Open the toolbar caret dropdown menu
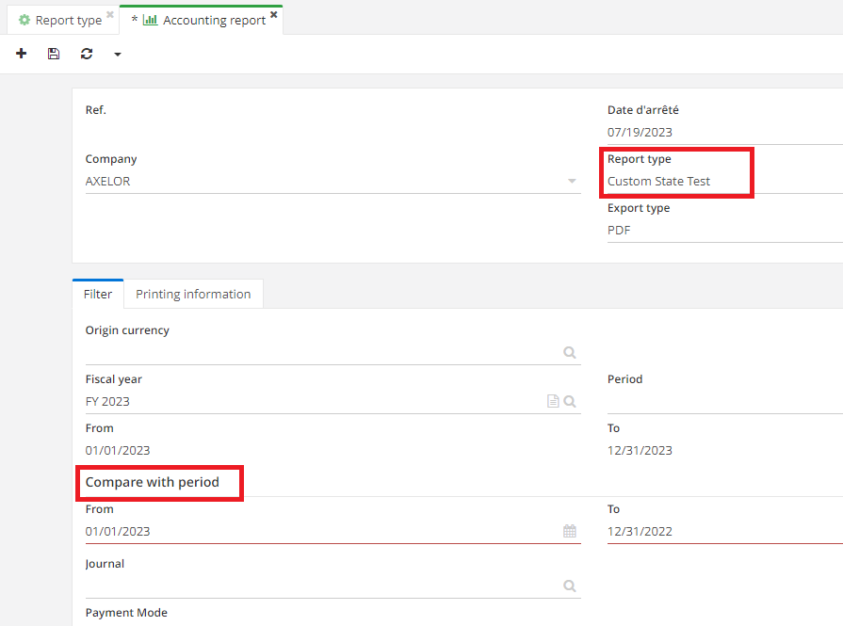Viewport: 843px width, 626px height. click(x=118, y=55)
